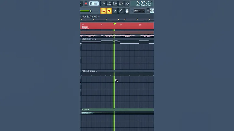Click the red Record button
This screenshot has width=234, height=131.
[86, 4]
